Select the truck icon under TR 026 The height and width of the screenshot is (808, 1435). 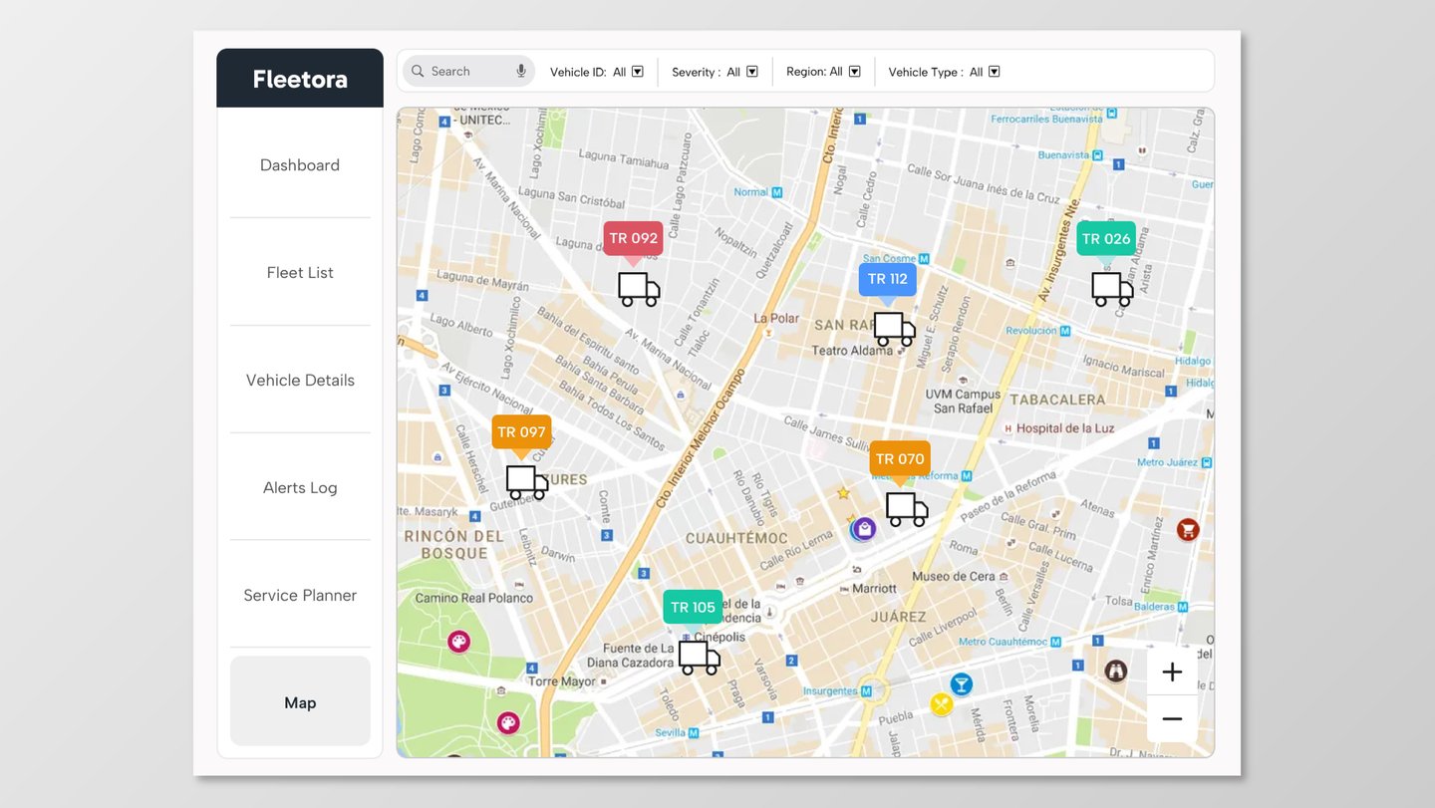(x=1112, y=289)
